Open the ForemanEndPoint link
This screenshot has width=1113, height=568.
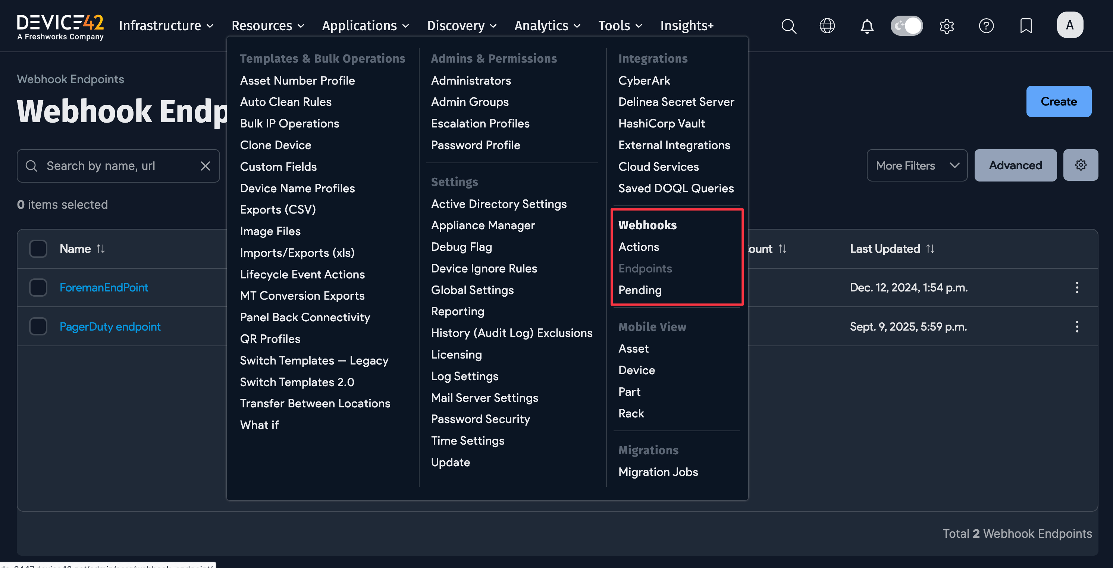104,287
